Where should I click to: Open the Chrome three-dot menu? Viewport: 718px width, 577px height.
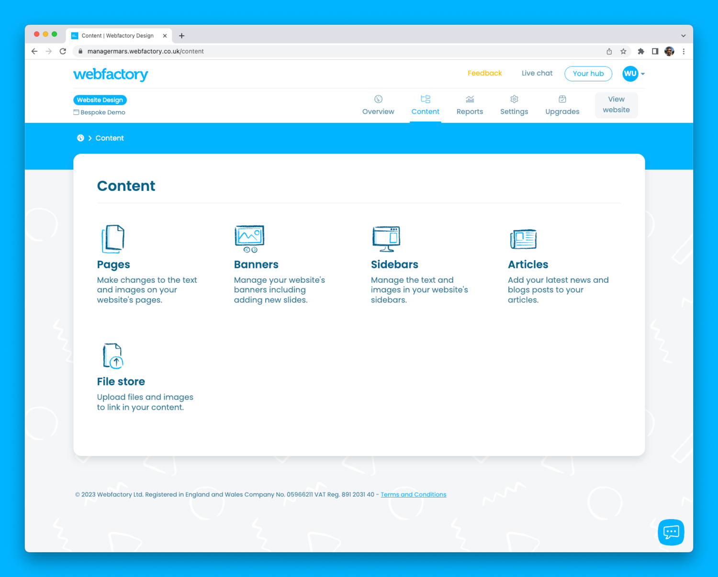[x=684, y=51]
